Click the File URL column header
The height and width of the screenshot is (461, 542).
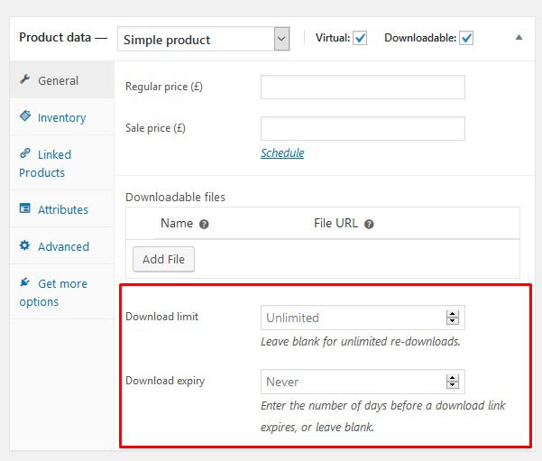335,224
